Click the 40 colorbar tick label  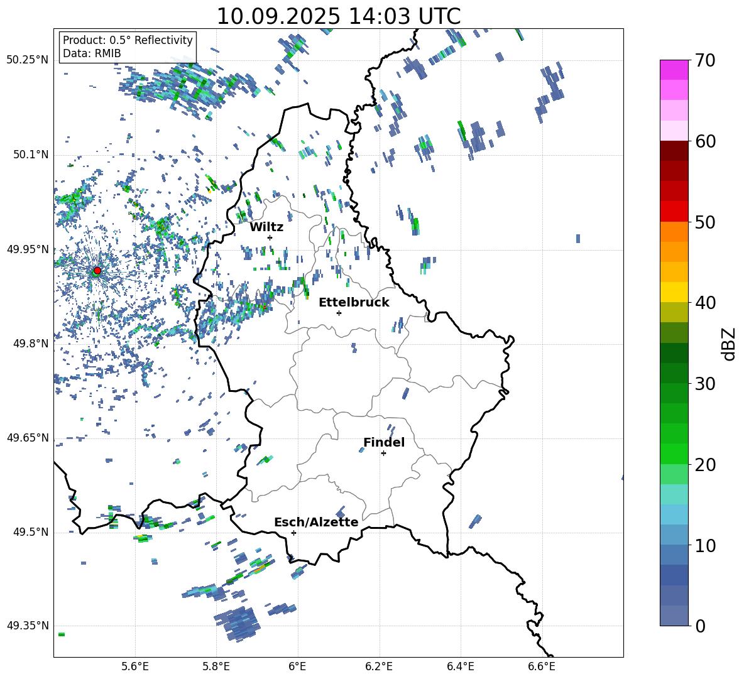tap(705, 303)
